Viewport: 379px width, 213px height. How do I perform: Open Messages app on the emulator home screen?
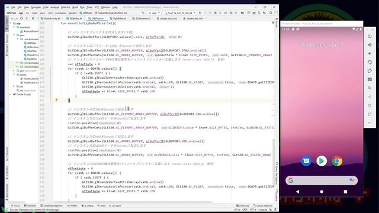coord(306,161)
